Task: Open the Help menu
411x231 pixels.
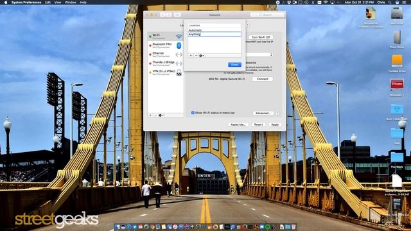Action: click(x=83, y=3)
